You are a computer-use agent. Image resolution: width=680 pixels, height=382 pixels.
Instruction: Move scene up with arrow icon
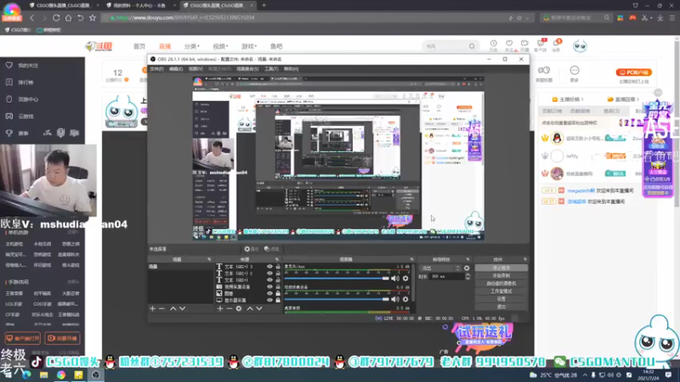(x=173, y=308)
